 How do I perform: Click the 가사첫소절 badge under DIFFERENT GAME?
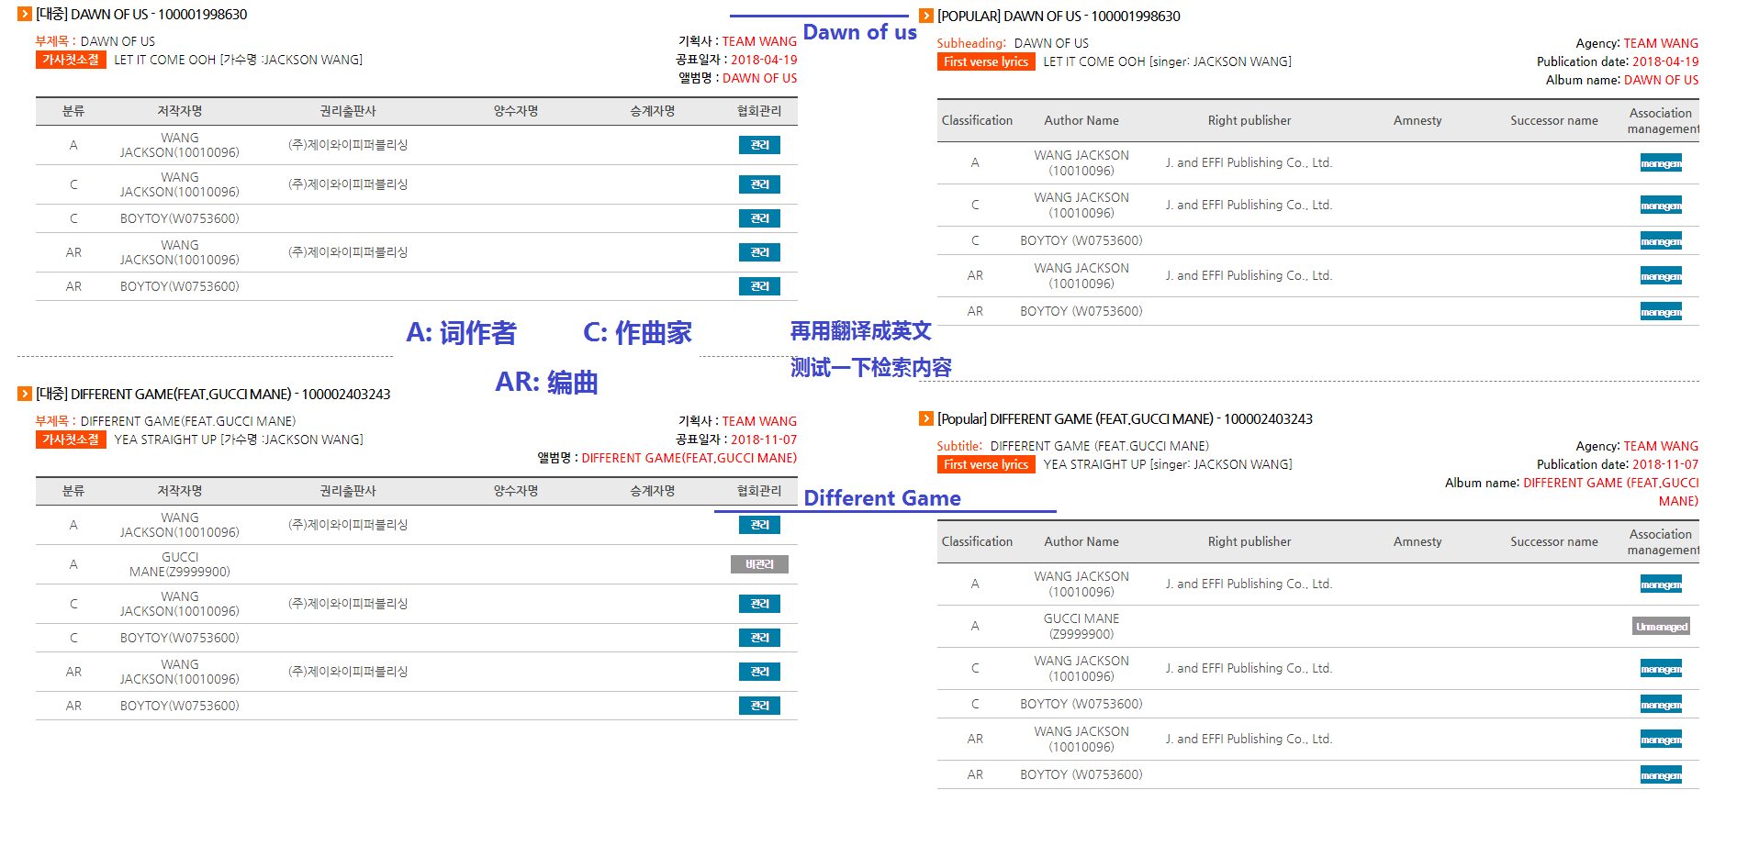(x=70, y=439)
